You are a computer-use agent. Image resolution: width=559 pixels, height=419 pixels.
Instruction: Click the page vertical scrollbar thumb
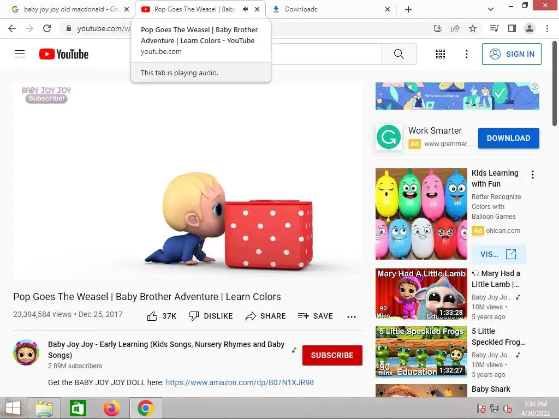click(x=555, y=83)
